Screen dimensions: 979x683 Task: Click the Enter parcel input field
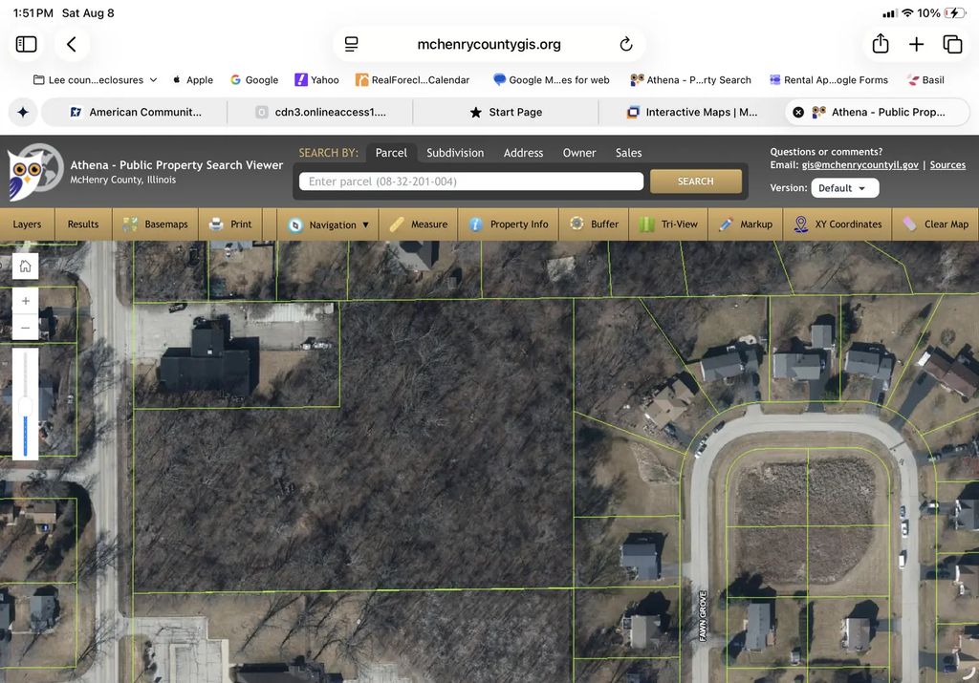click(x=471, y=181)
